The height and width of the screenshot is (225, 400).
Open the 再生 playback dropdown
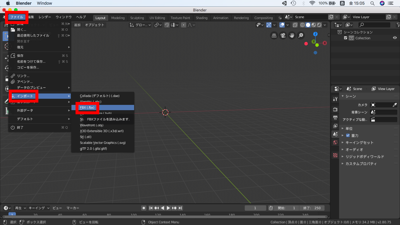[x=20, y=208]
